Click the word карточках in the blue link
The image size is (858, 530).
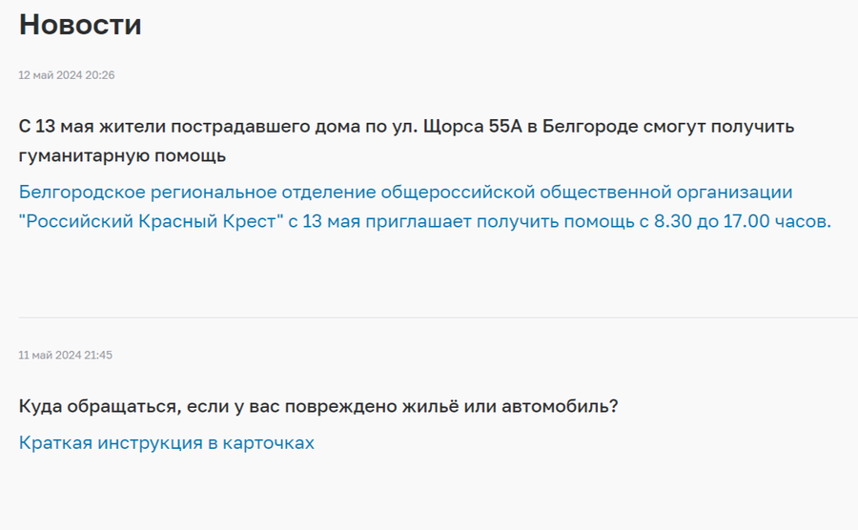[268, 442]
